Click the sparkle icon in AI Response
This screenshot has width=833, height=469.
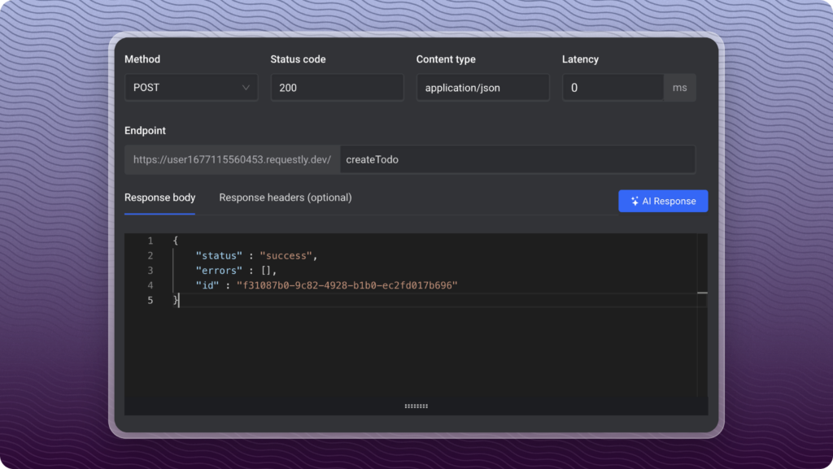pyautogui.click(x=635, y=201)
